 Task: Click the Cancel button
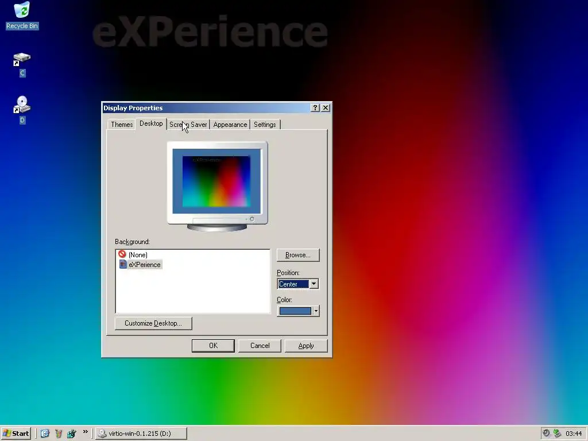coord(260,346)
